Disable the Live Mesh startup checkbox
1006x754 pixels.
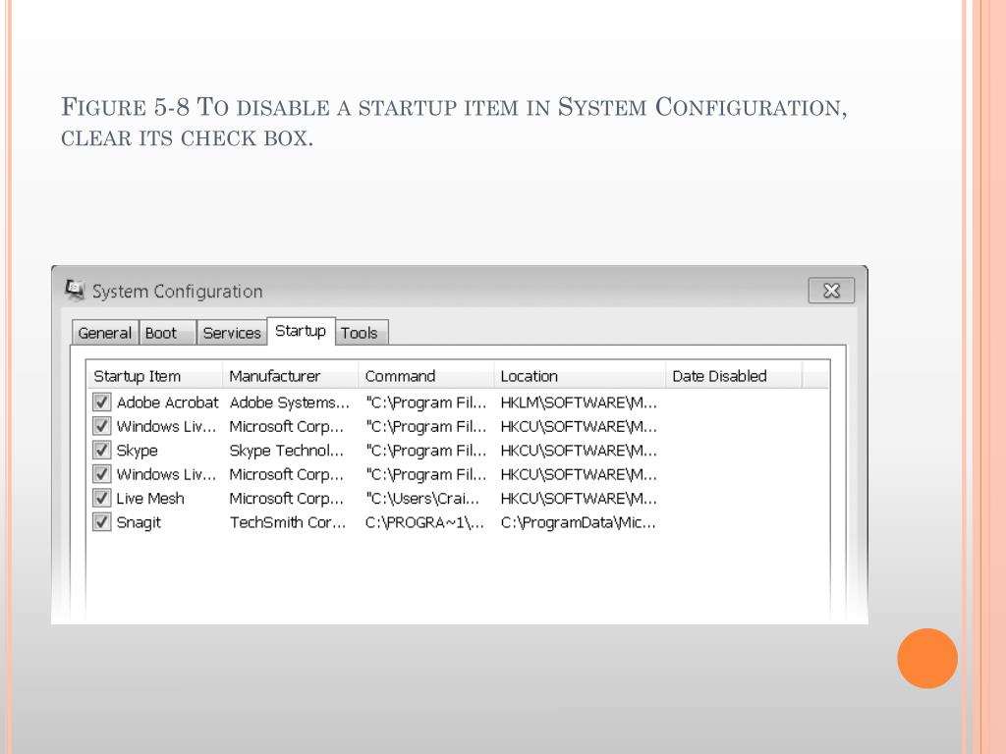101,498
